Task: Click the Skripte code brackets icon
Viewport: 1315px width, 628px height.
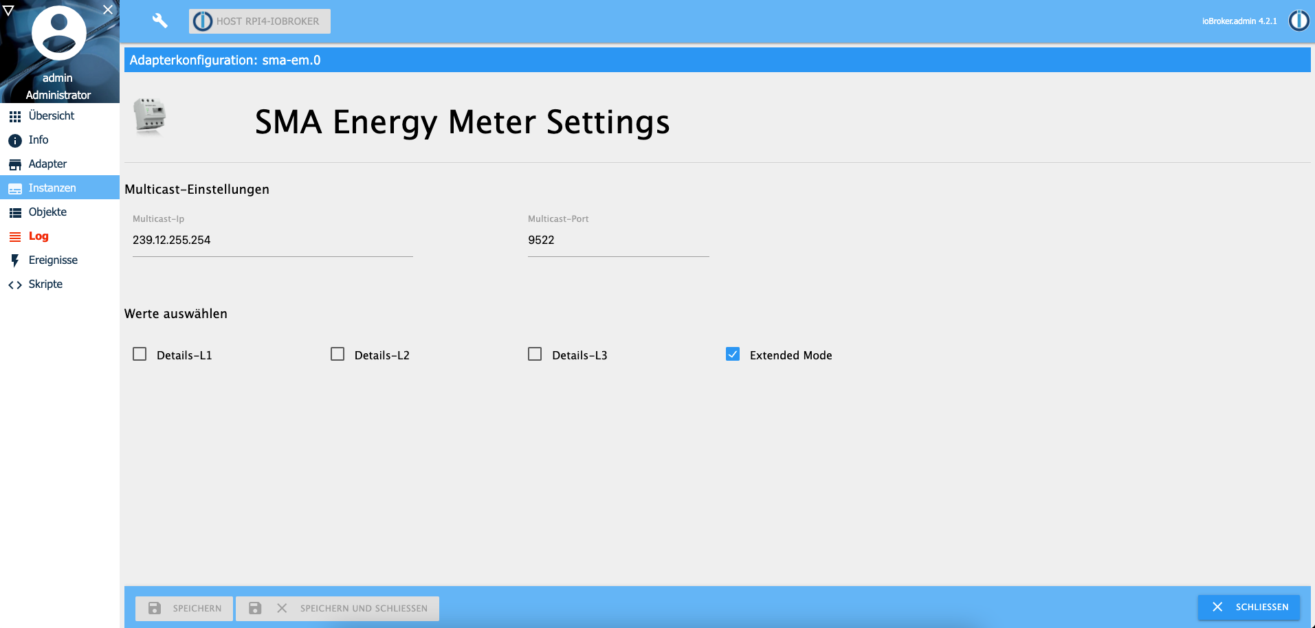Action: click(15, 285)
